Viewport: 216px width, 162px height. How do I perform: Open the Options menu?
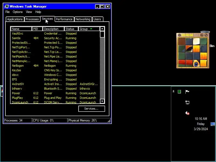[x=18, y=12]
